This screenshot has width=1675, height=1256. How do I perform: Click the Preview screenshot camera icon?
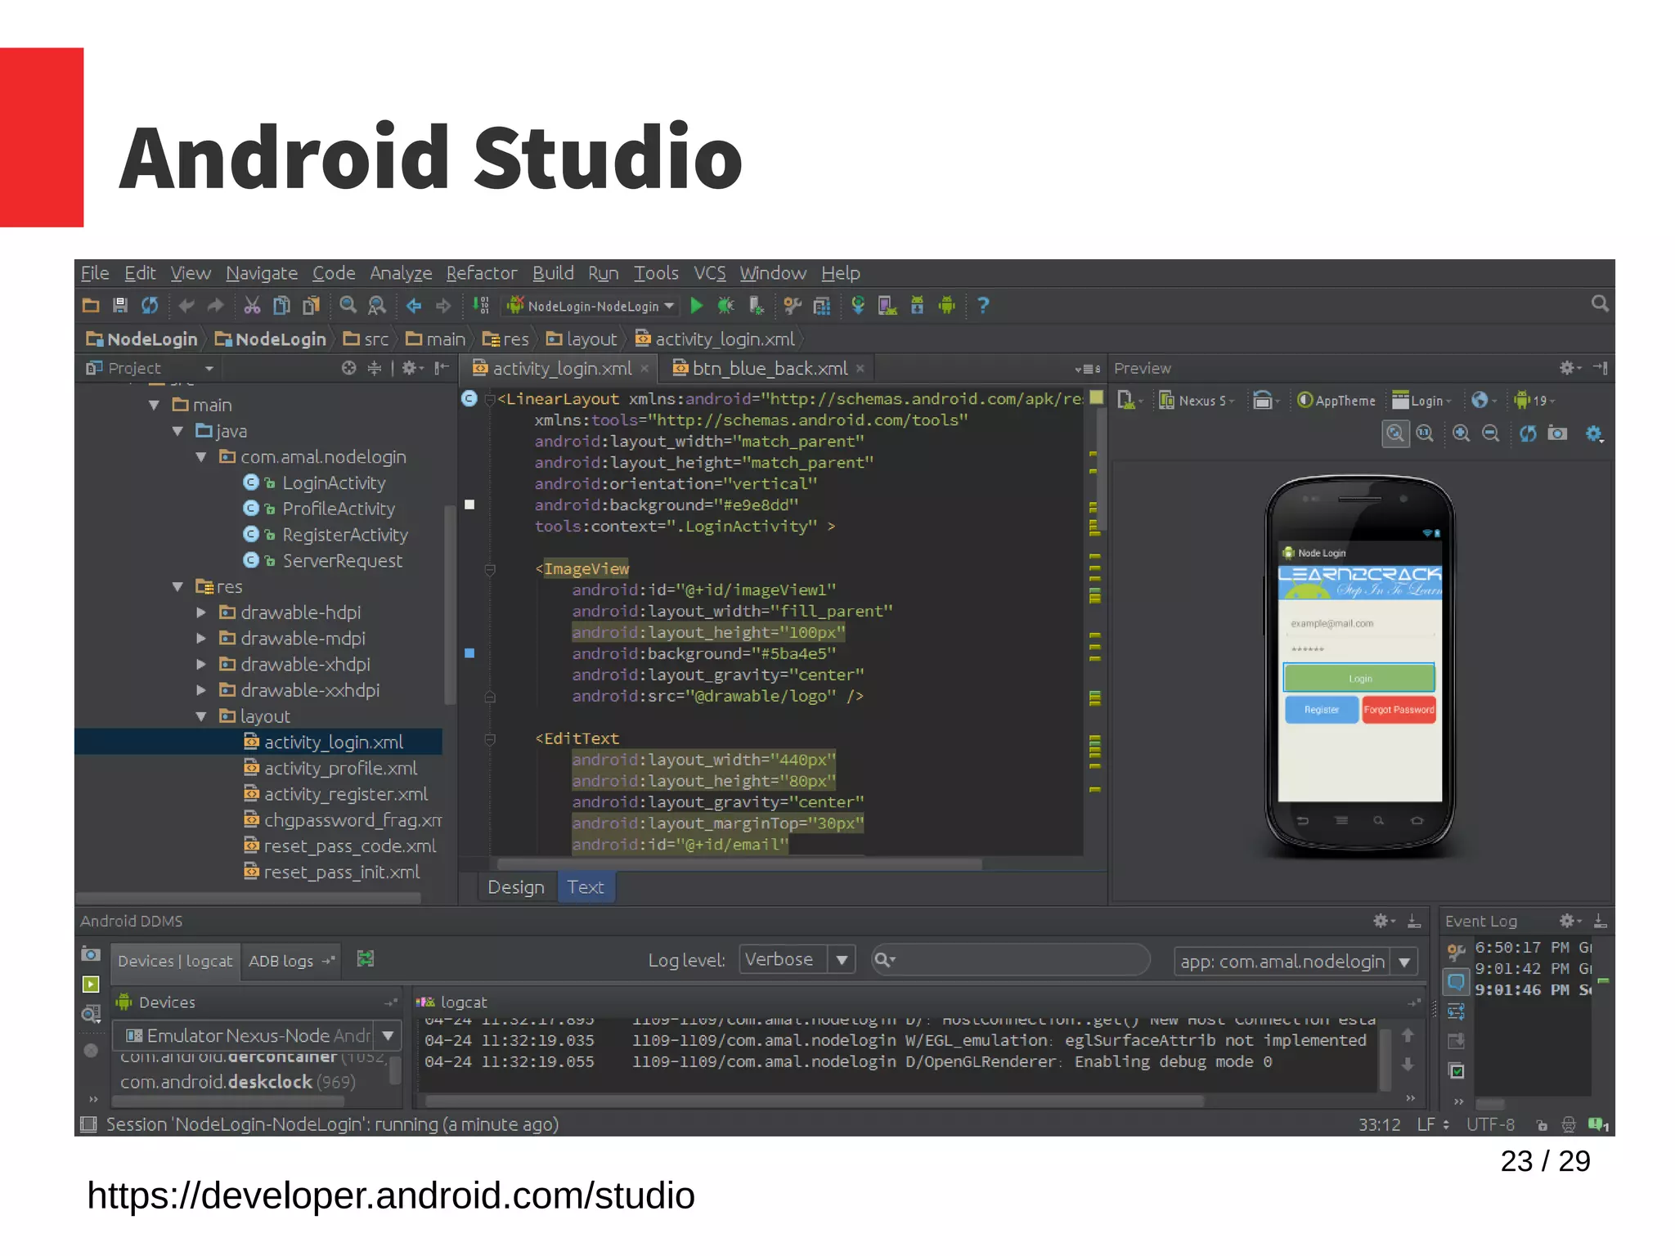tap(1557, 433)
